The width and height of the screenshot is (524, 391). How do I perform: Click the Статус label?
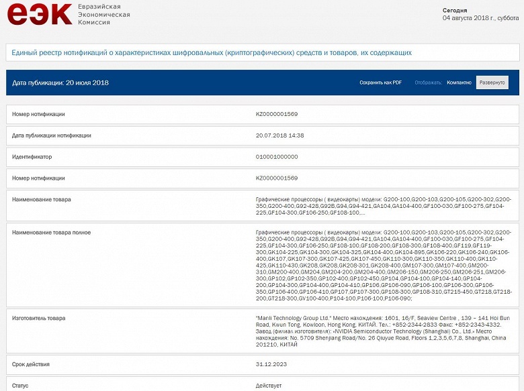[20, 386]
